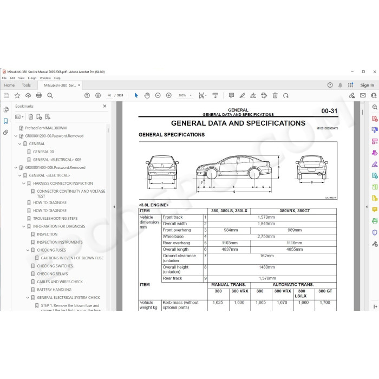Collapse GENERAL ELECTRICAL SYSTEM CHECK node

[28, 298]
